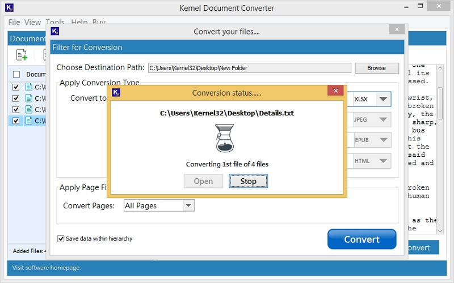Screen dimensions: 454x283
Task: Open the Help menu in main window
Action: coord(79,22)
